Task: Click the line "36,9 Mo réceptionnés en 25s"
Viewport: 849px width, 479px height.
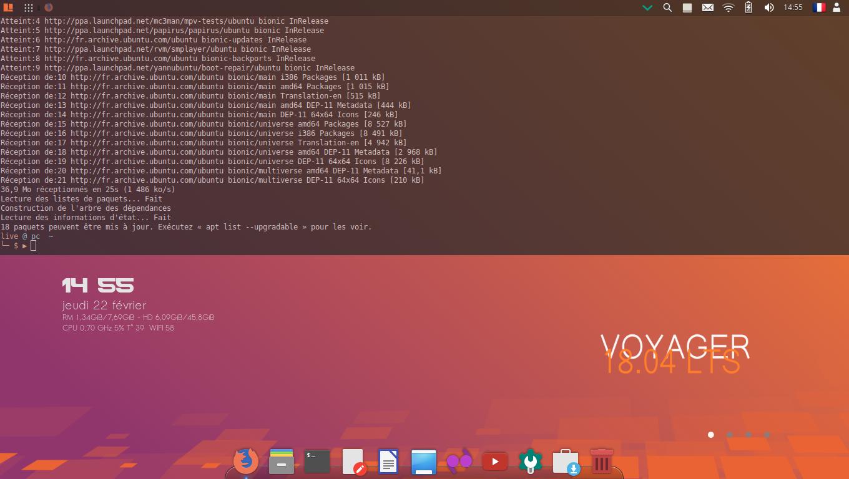Action: [88, 190]
